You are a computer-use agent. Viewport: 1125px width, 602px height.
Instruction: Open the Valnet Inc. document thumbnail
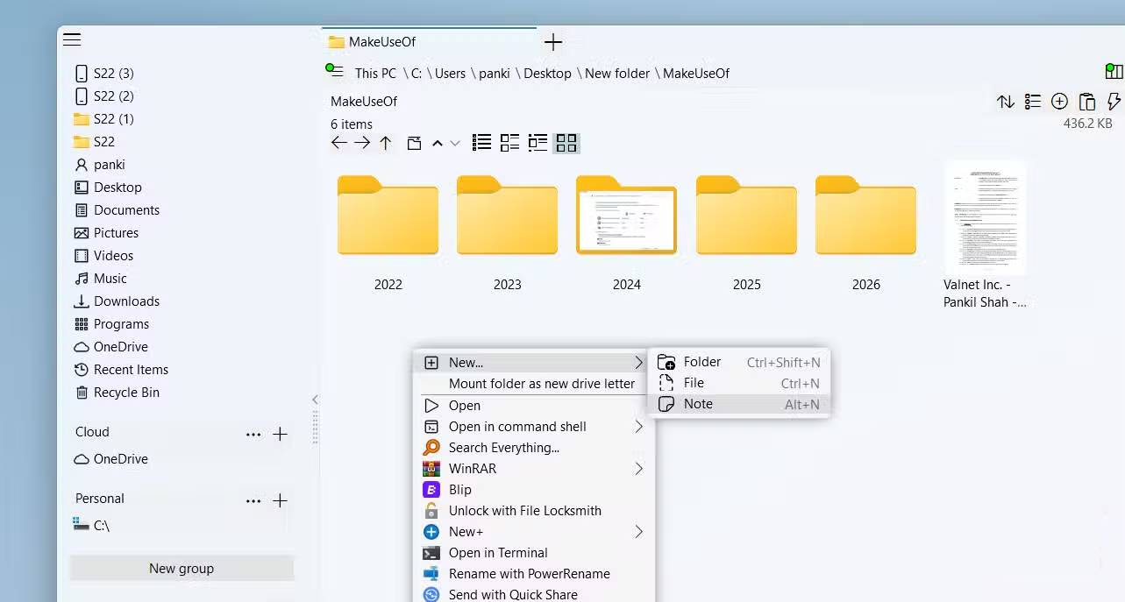coord(985,218)
